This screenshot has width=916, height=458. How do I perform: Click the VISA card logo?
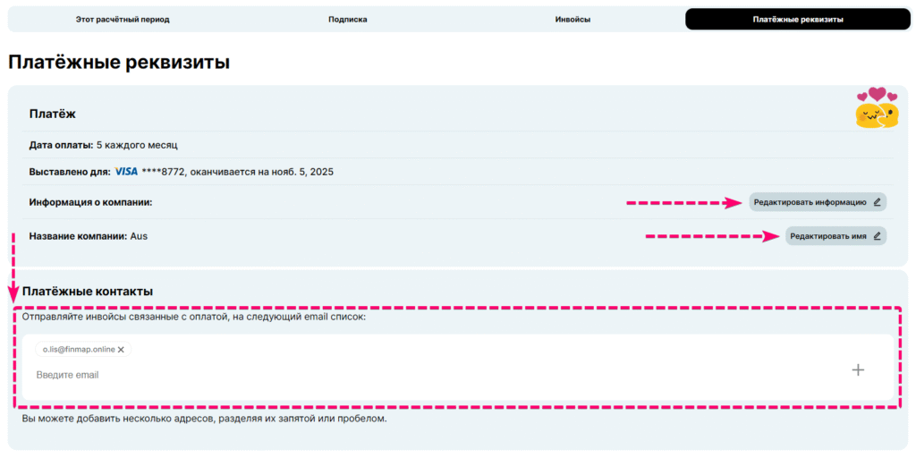coord(126,171)
